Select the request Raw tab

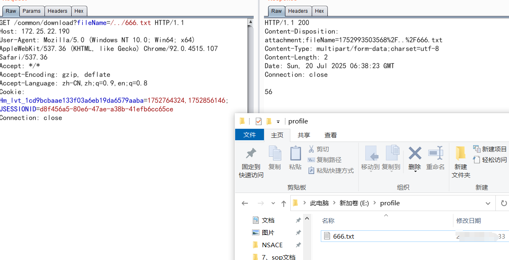11,11
